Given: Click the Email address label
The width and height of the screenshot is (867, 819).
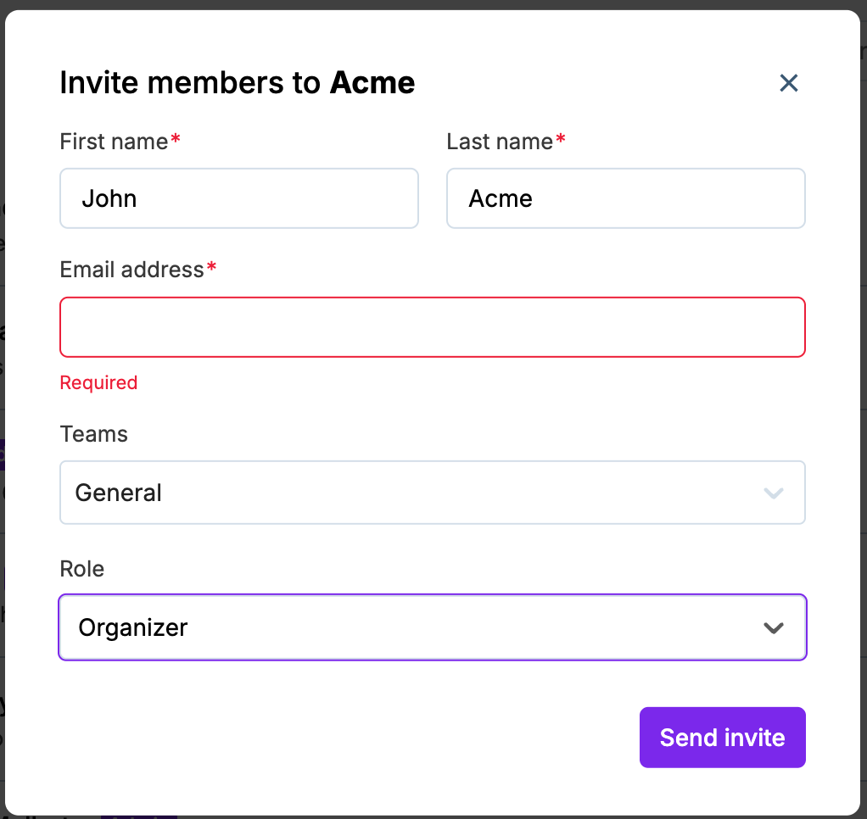Looking at the screenshot, I should click(131, 270).
